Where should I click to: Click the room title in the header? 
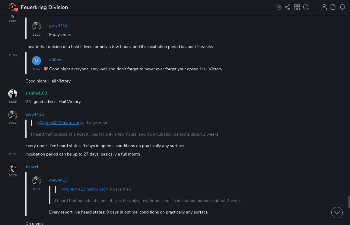[44, 7]
